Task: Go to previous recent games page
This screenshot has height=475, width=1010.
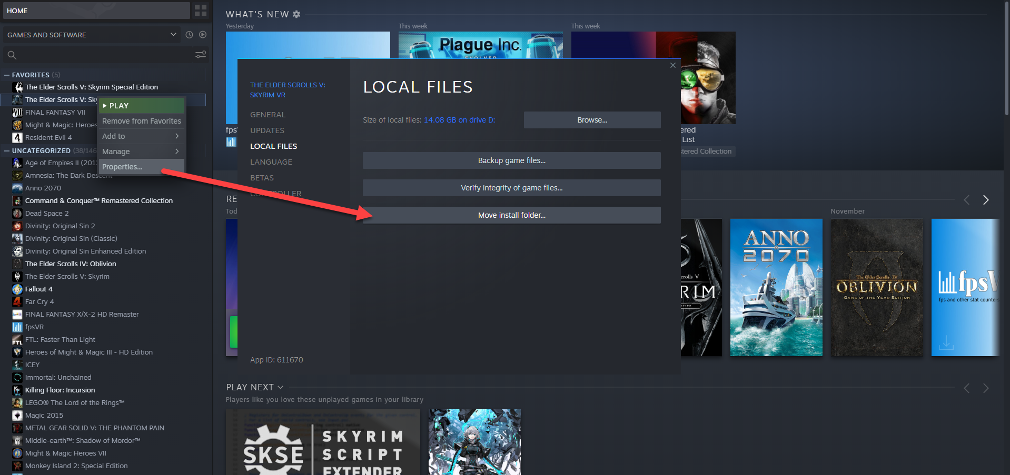Action: point(966,200)
